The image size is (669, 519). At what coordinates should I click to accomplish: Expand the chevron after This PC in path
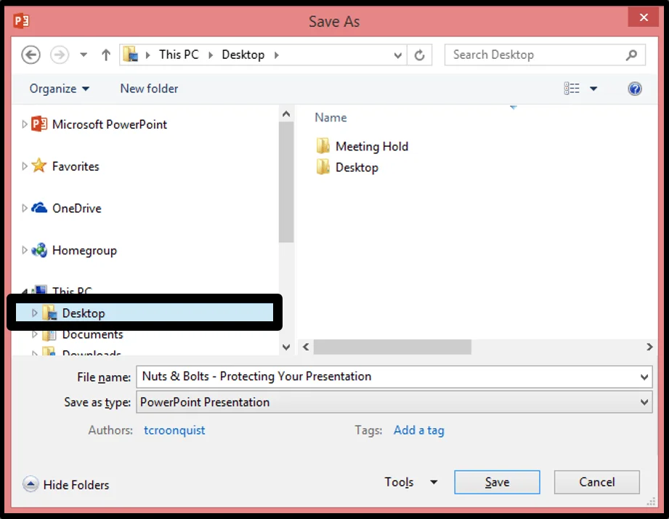pos(211,55)
